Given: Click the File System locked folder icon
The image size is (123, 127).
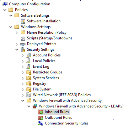Looking at the screenshot, I should 29,89.
